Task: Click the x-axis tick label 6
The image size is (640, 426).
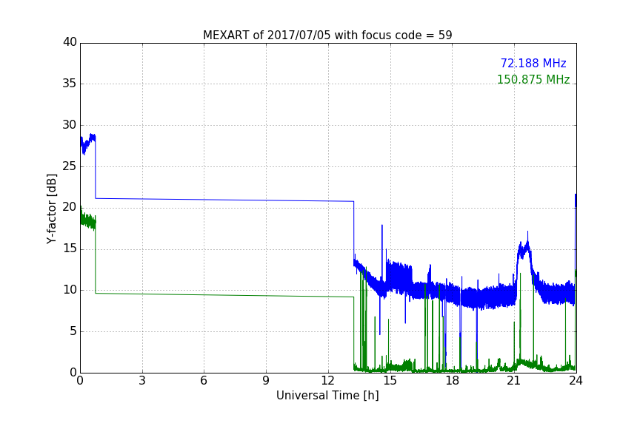Action: (x=204, y=381)
